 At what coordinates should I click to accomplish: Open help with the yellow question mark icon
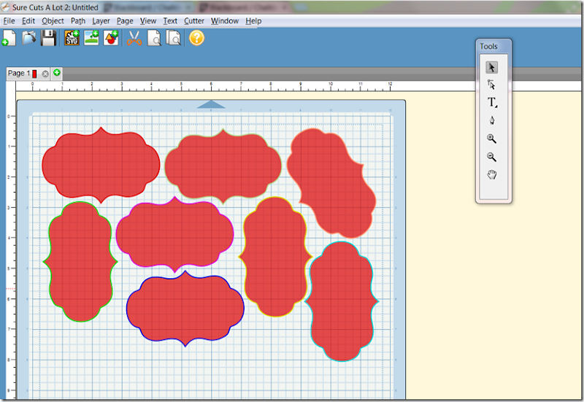(196, 38)
